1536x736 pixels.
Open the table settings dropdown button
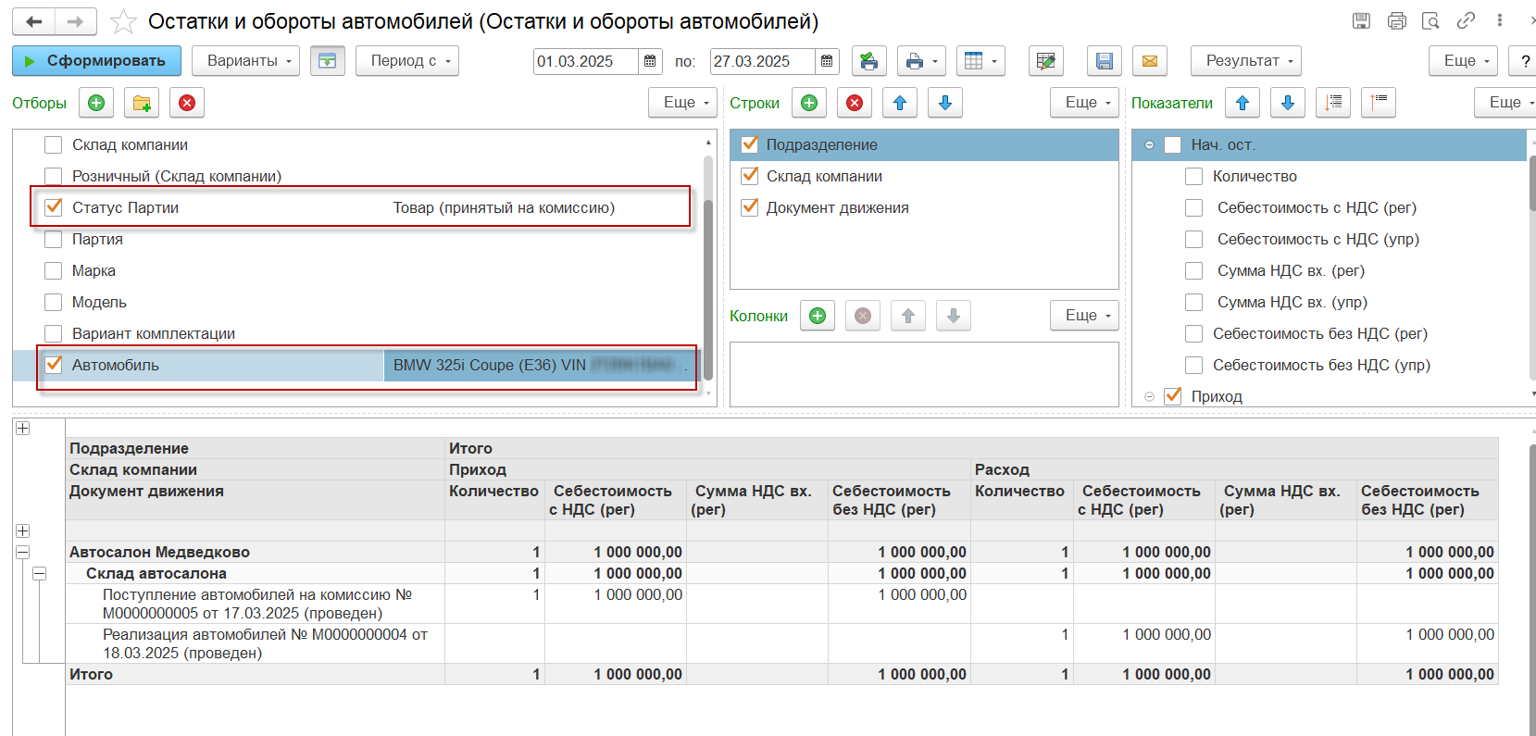coord(981,61)
